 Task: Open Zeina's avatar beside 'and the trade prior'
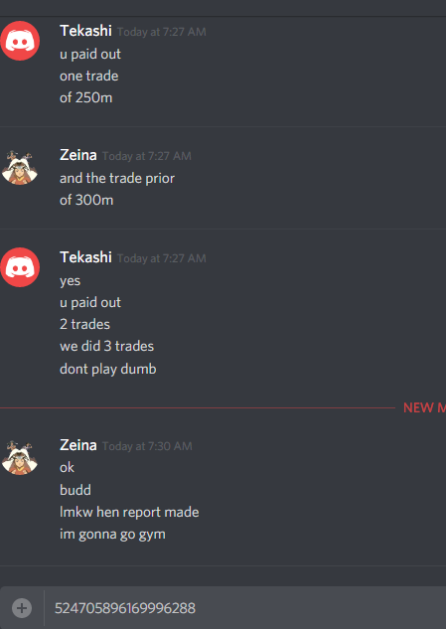coord(20,167)
